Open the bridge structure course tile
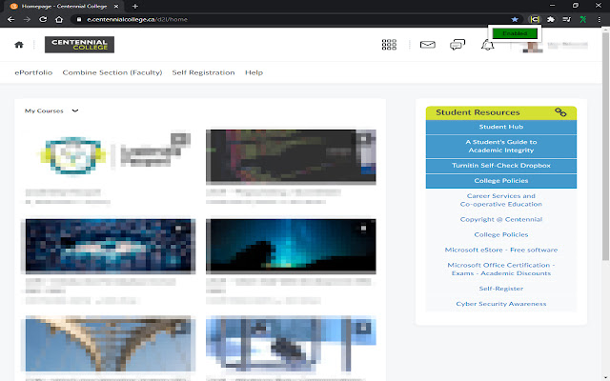The image size is (610, 381). click(111, 344)
